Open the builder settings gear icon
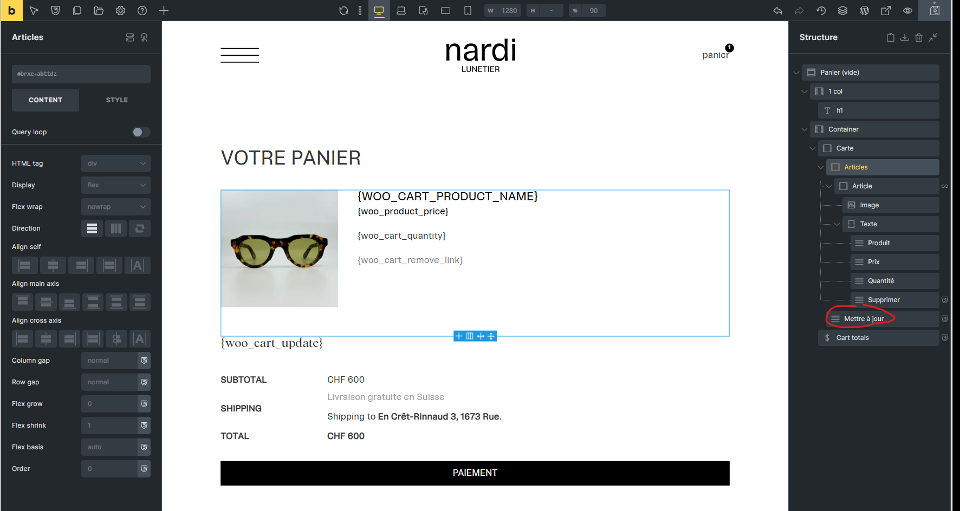This screenshot has width=960, height=511. (120, 10)
